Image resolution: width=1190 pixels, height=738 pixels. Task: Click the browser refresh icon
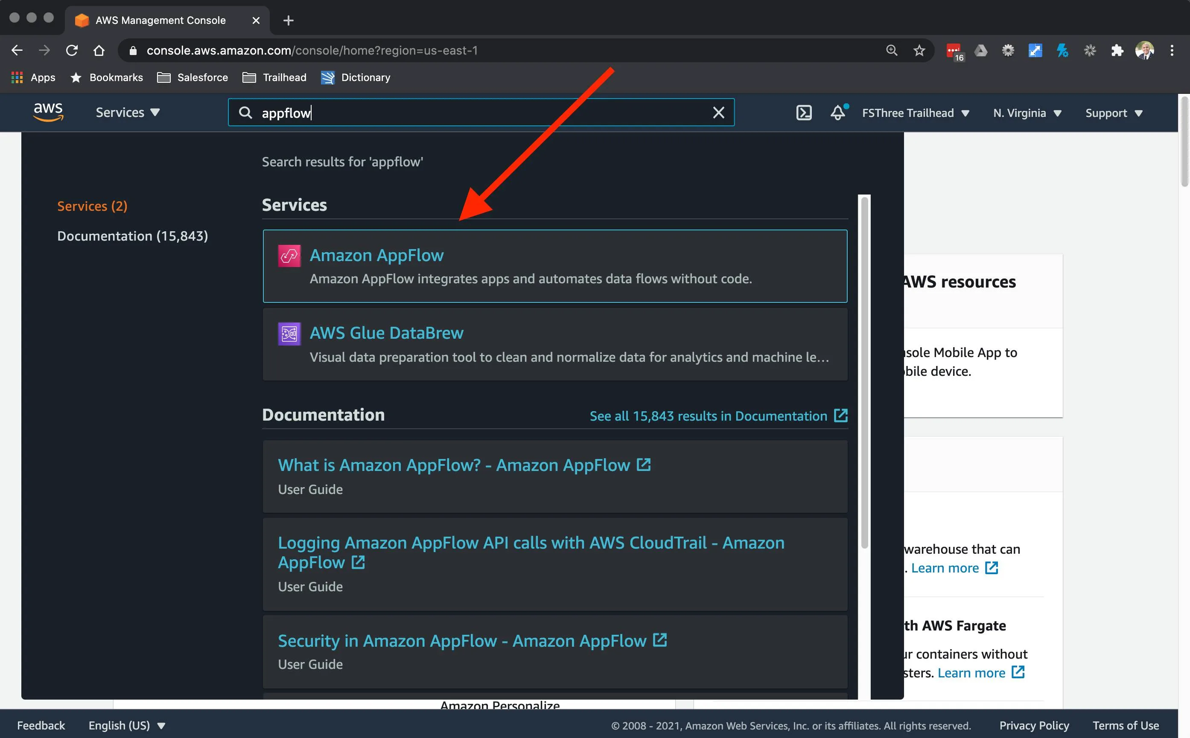tap(70, 49)
